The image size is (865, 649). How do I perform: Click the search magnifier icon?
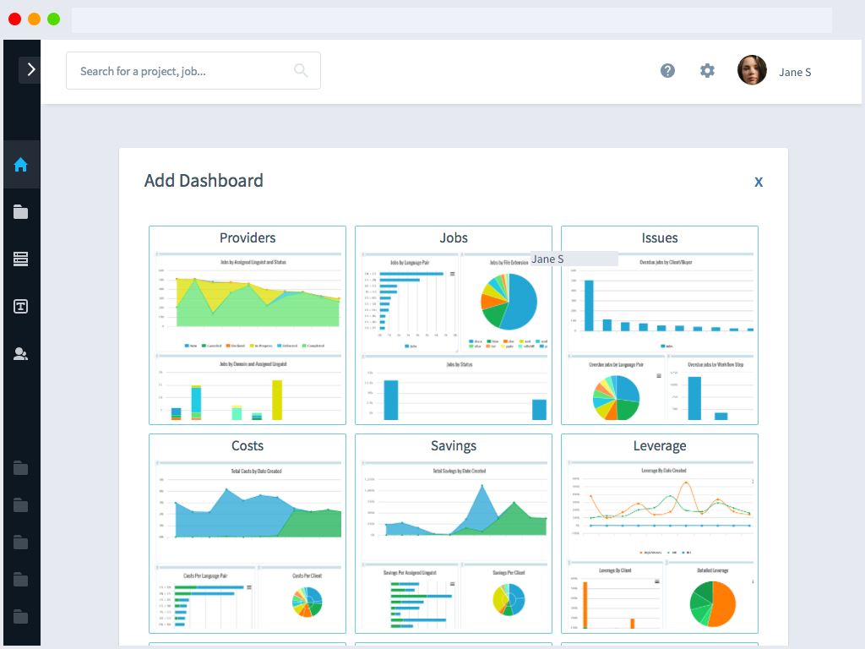(x=301, y=71)
